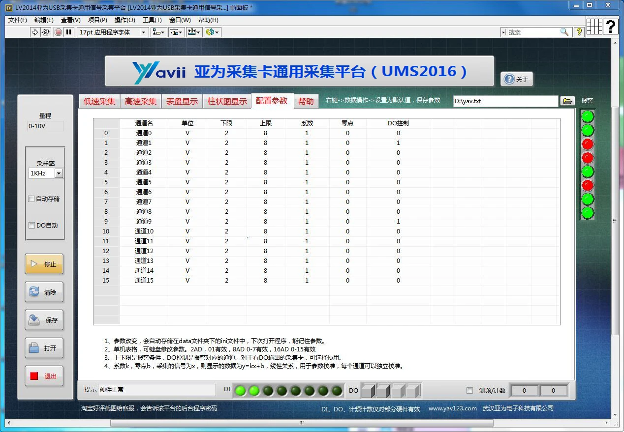The image size is (624, 432).
Task: Open the 文件(F) menu
Action: pos(18,20)
